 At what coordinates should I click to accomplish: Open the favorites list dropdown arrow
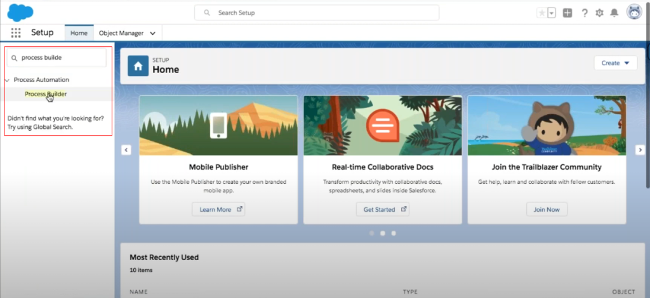[x=552, y=13]
